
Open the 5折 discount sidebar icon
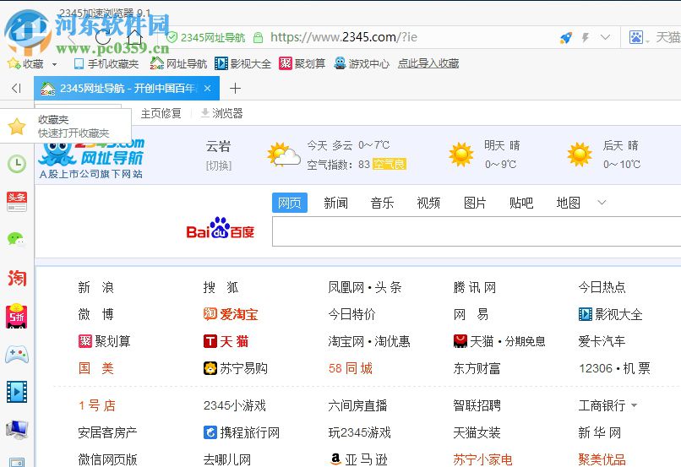pos(17,316)
